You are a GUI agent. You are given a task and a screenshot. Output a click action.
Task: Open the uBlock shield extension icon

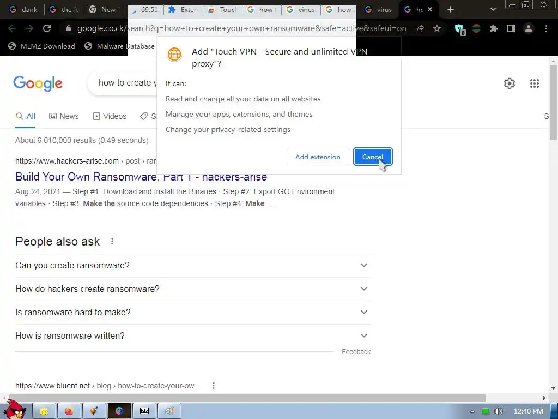coord(460,29)
